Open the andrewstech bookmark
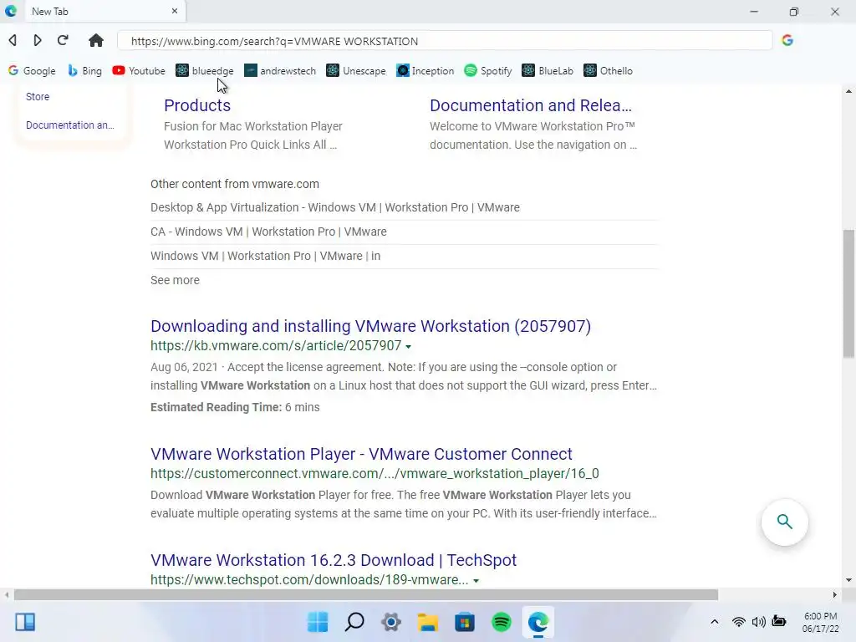Screen dimensions: 856x642 [x=280, y=71]
